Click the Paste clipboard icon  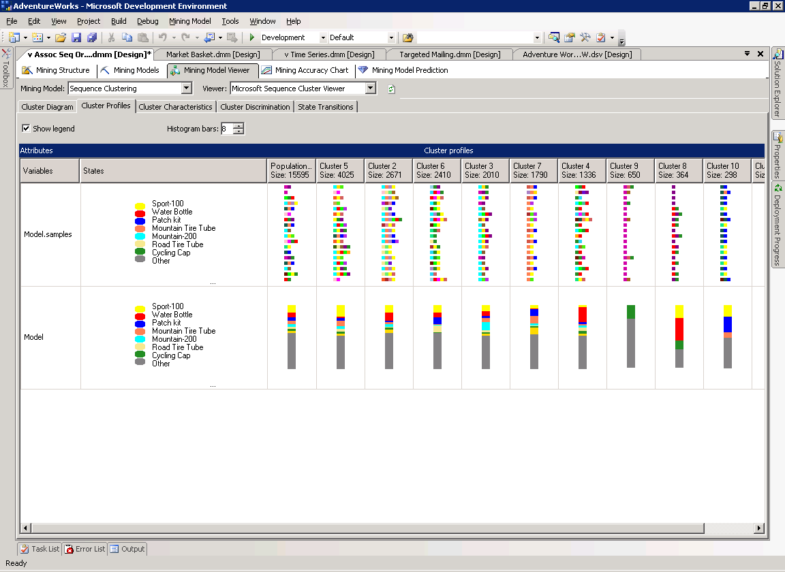tap(143, 37)
